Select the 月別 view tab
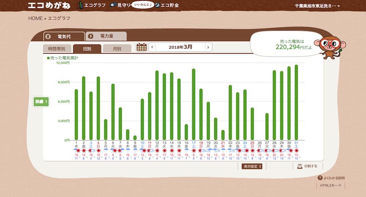Screen dimensions: 366x197 pos(117,49)
